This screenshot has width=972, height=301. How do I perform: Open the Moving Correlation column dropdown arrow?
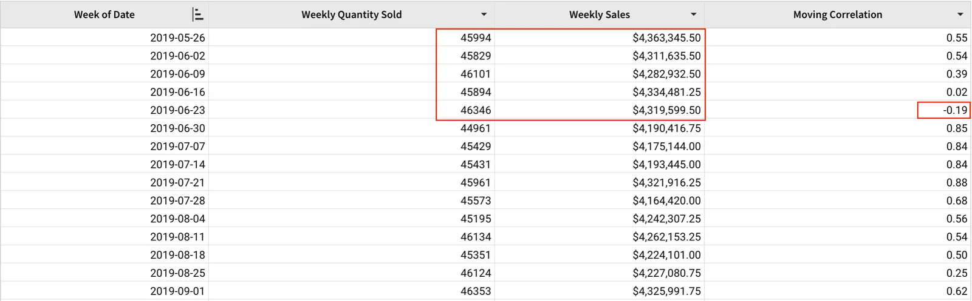[x=960, y=15]
